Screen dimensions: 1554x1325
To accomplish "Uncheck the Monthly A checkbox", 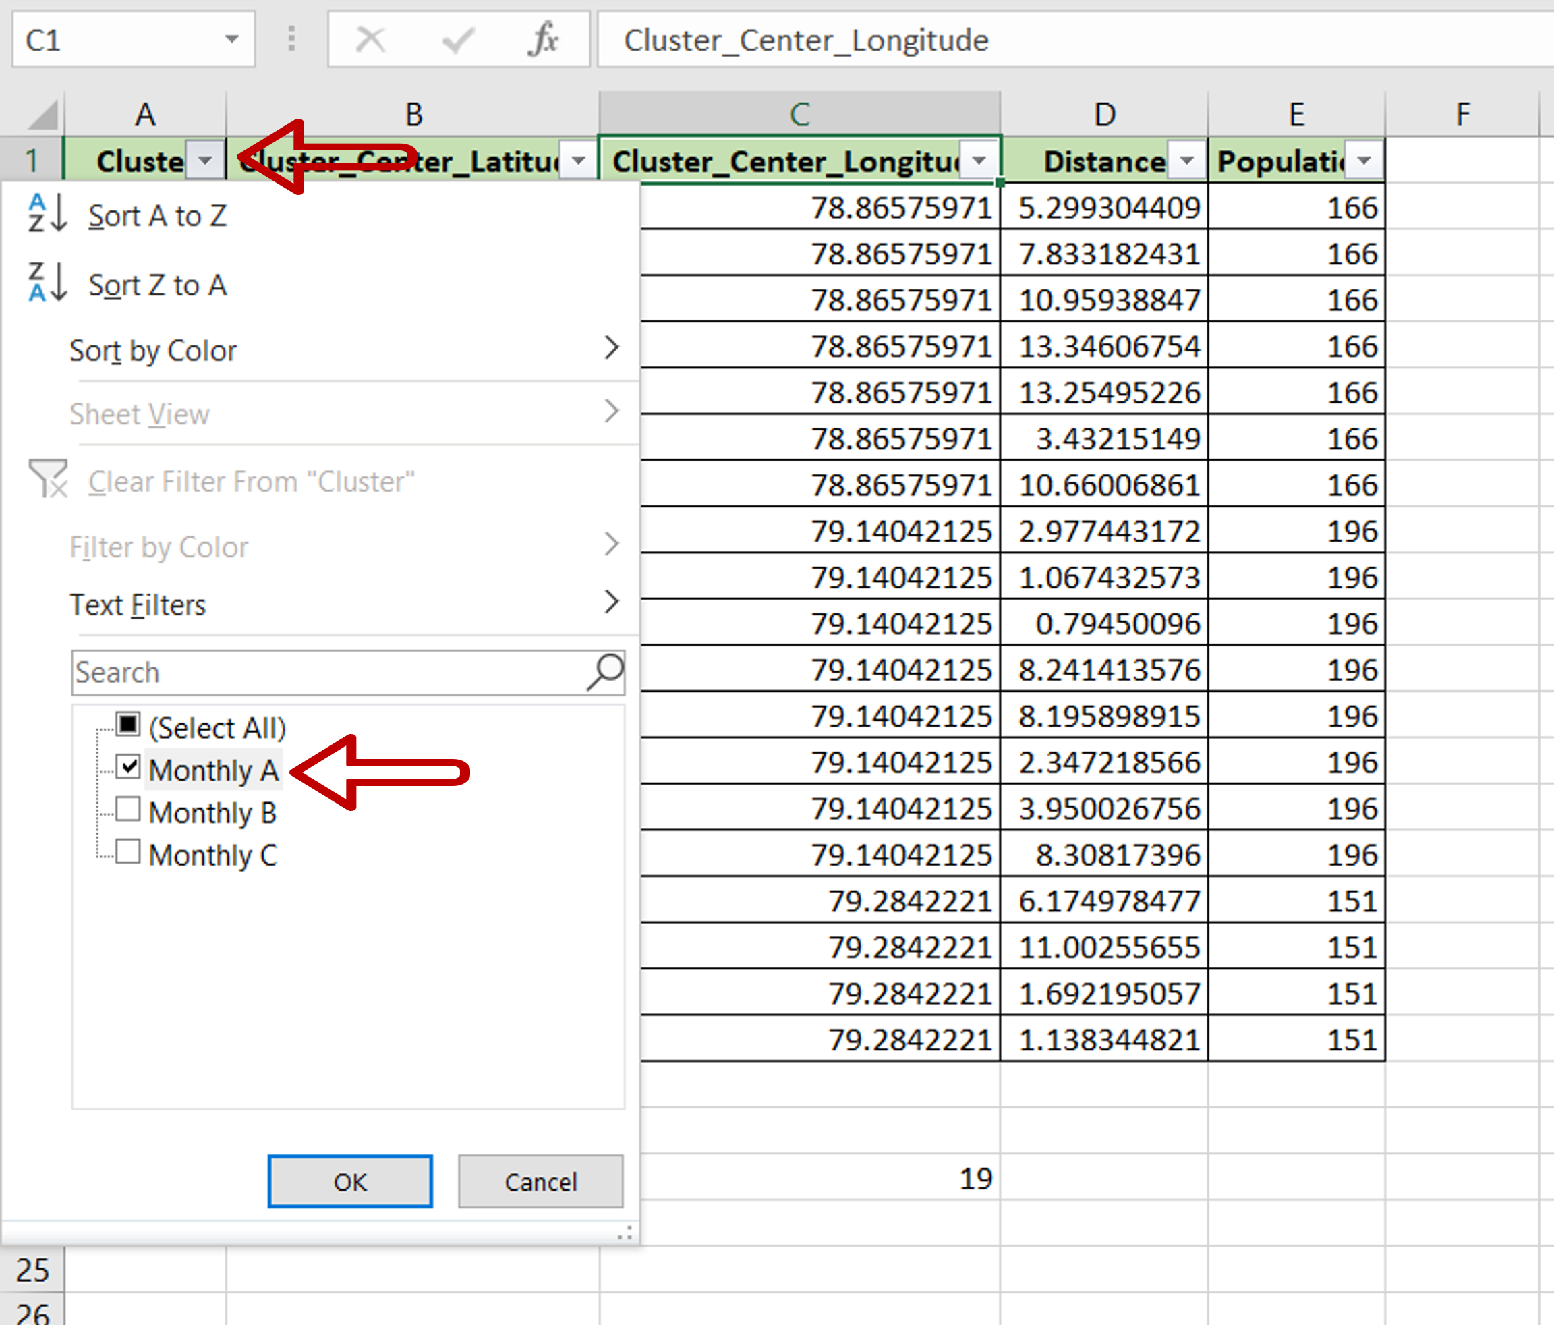I will pyautogui.click(x=128, y=767).
